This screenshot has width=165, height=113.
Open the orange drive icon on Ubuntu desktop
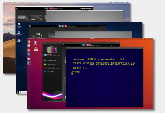pos(36,49)
